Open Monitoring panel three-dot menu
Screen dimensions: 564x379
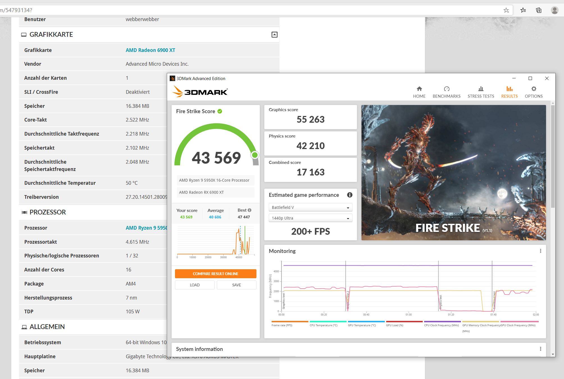click(540, 251)
